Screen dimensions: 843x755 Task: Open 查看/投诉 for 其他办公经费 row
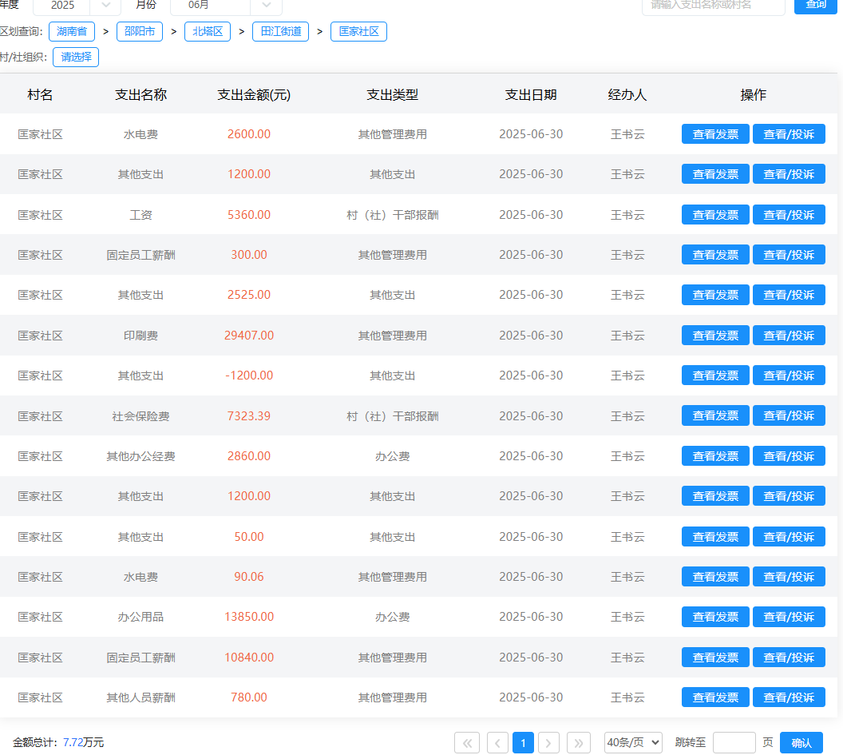tap(789, 456)
